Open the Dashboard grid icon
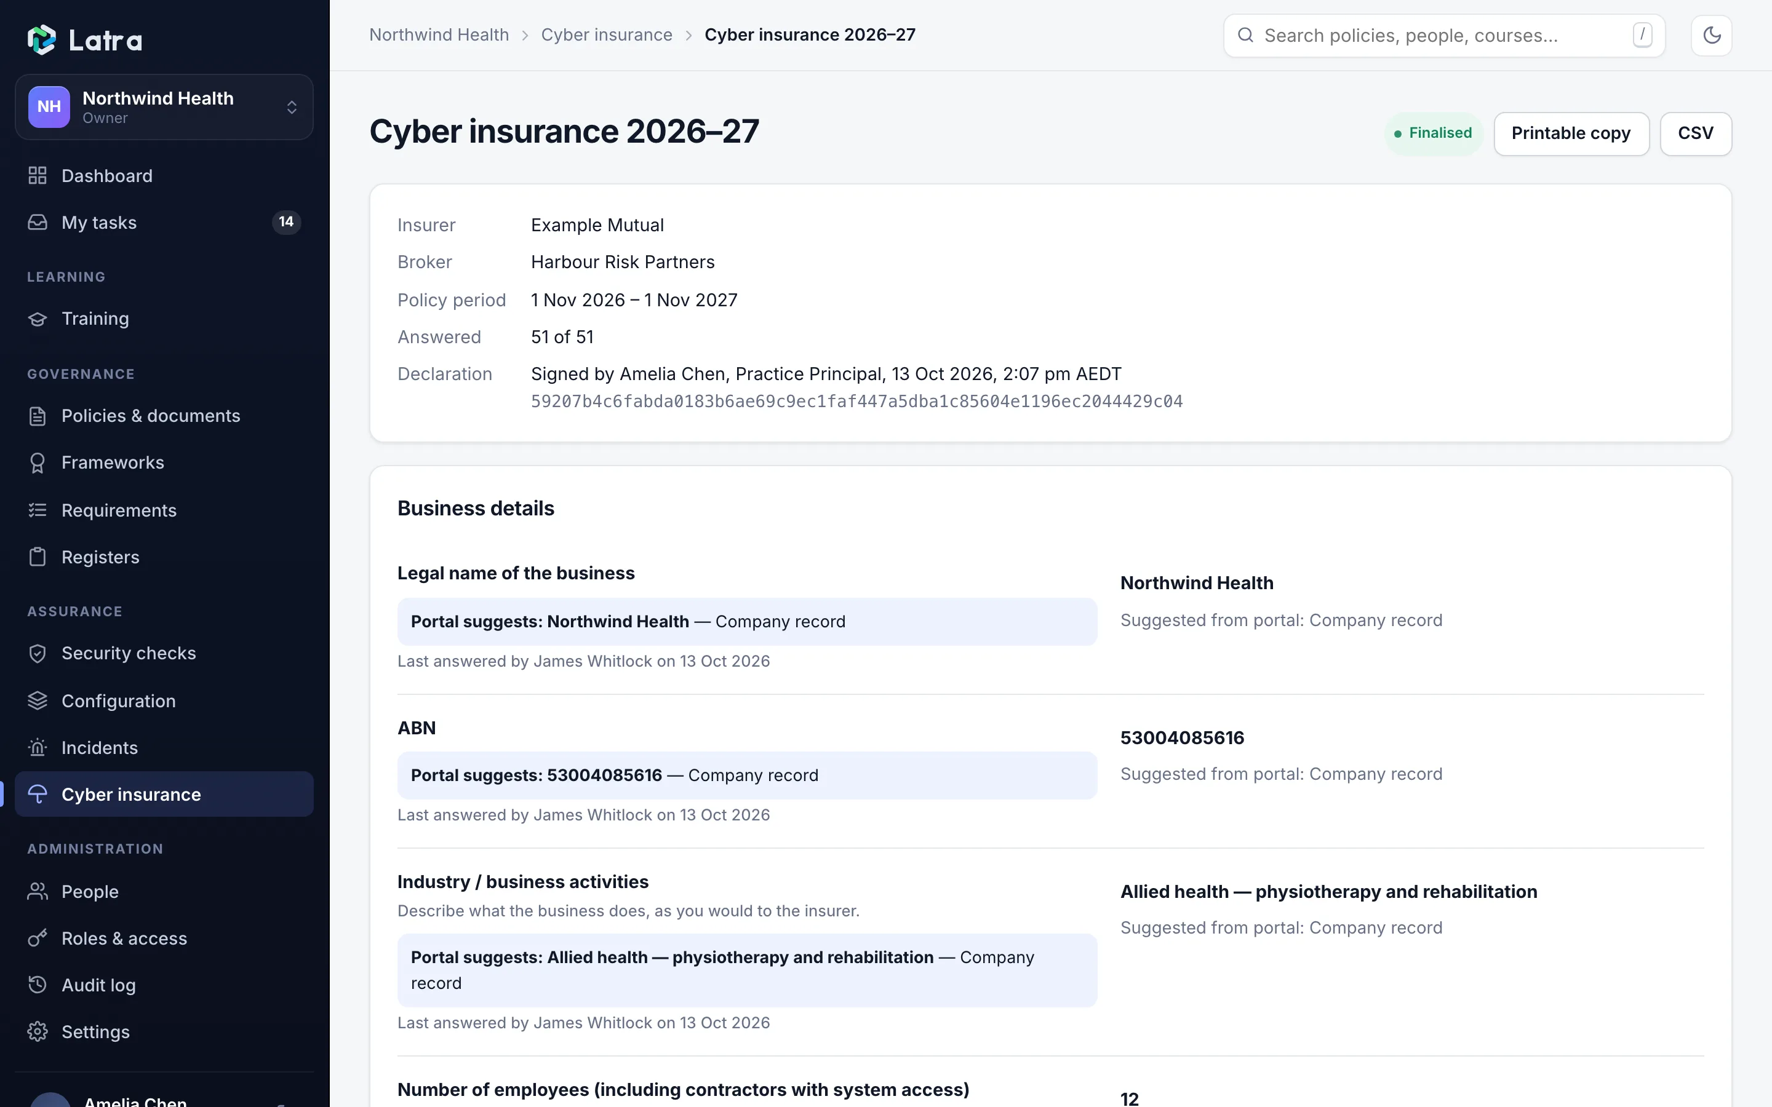The width and height of the screenshot is (1772, 1107). 38,176
